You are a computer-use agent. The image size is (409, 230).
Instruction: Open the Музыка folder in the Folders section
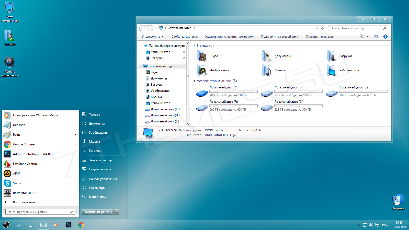(266, 70)
